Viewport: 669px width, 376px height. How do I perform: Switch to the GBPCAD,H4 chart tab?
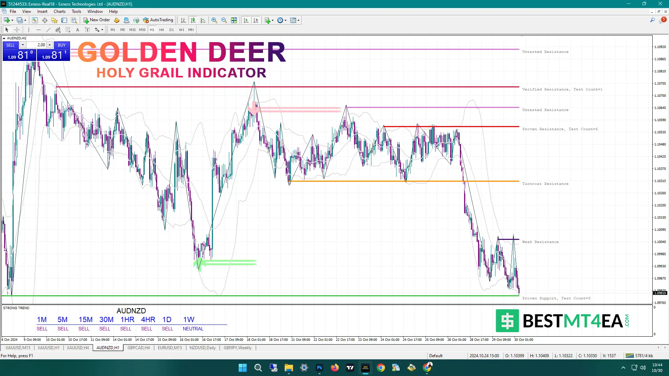[138, 347]
